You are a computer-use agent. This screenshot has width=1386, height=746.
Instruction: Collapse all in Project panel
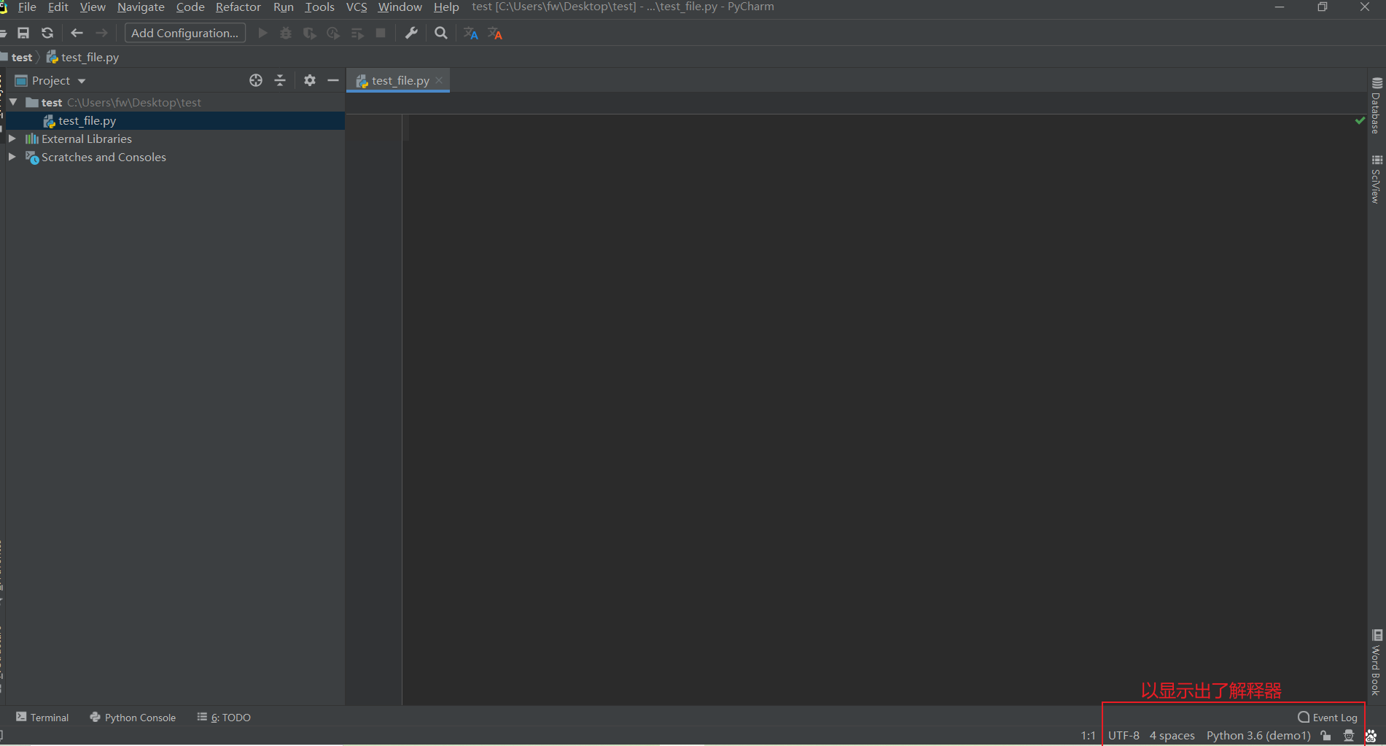pyautogui.click(x=280, y=81)
